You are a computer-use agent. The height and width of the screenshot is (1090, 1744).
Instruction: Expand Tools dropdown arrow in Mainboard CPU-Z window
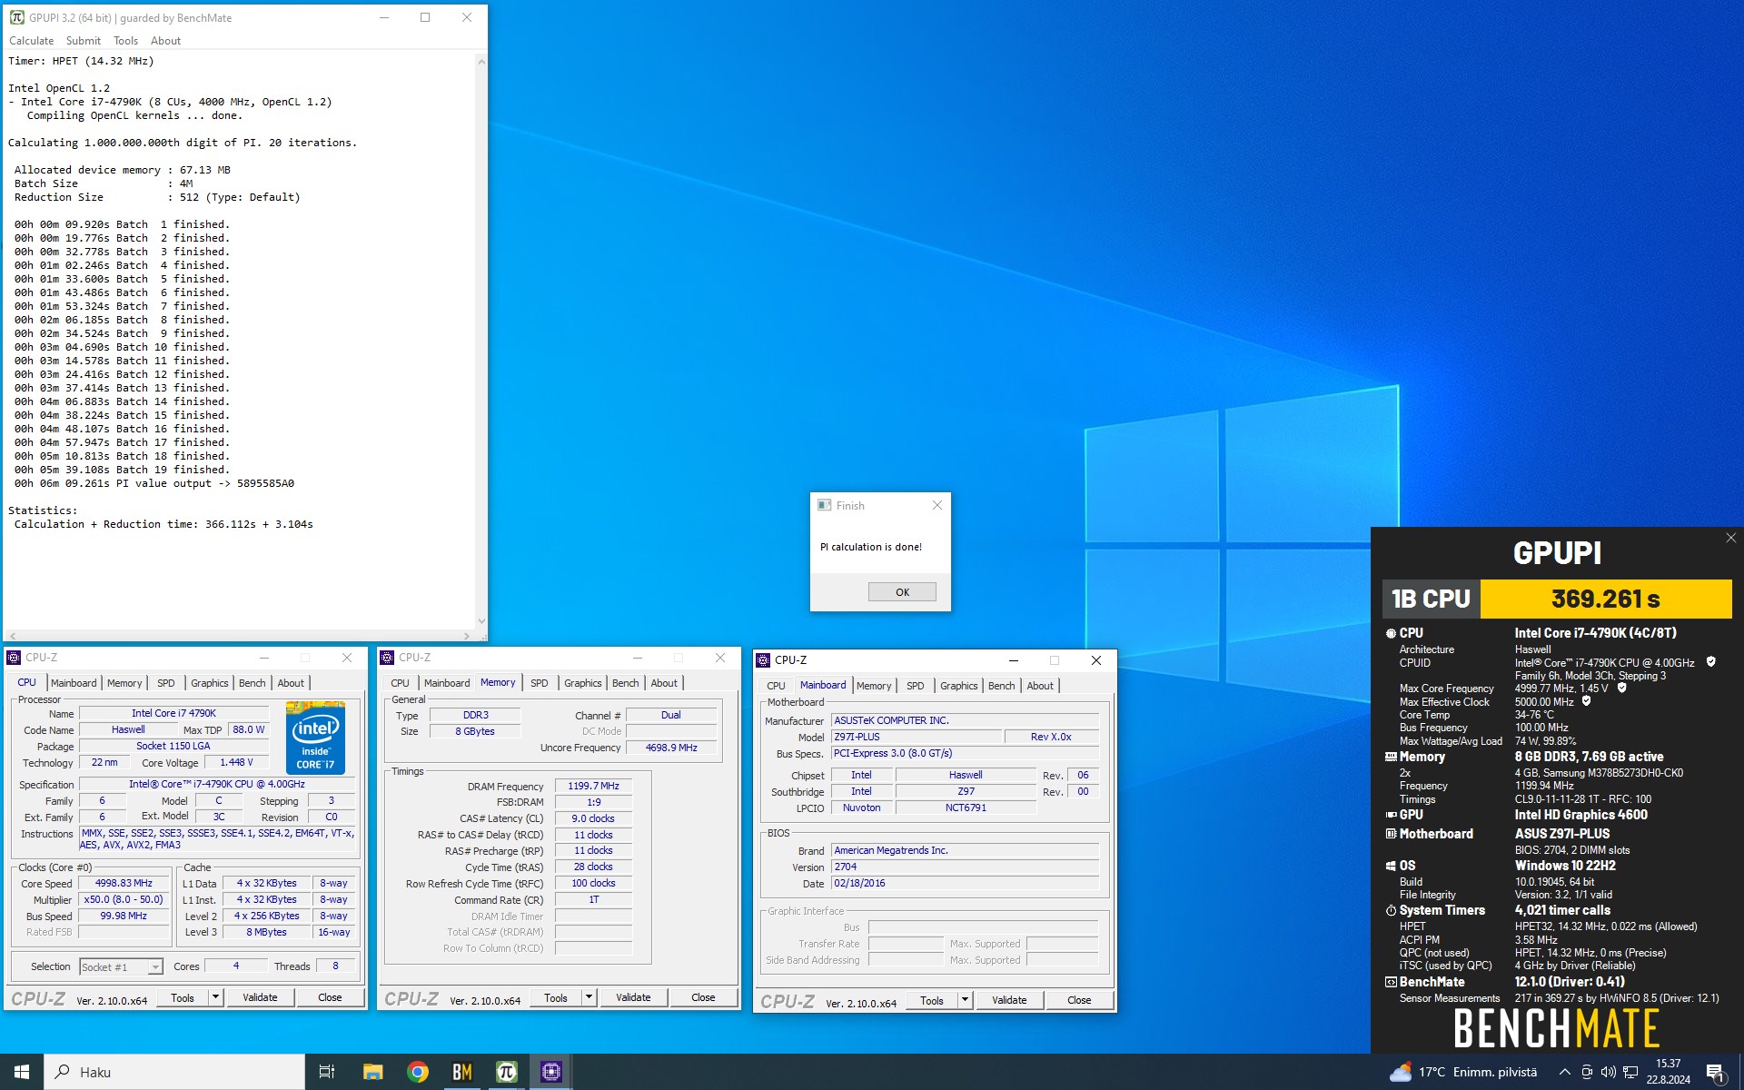(965, 1000)
